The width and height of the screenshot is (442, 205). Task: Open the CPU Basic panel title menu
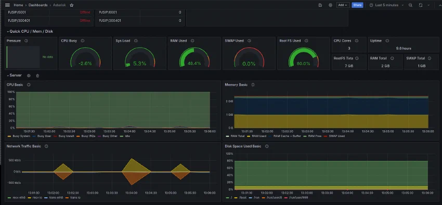pos(15,85)
